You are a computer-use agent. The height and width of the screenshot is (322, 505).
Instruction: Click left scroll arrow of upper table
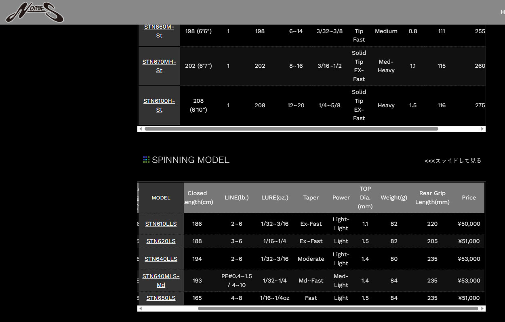140,129
